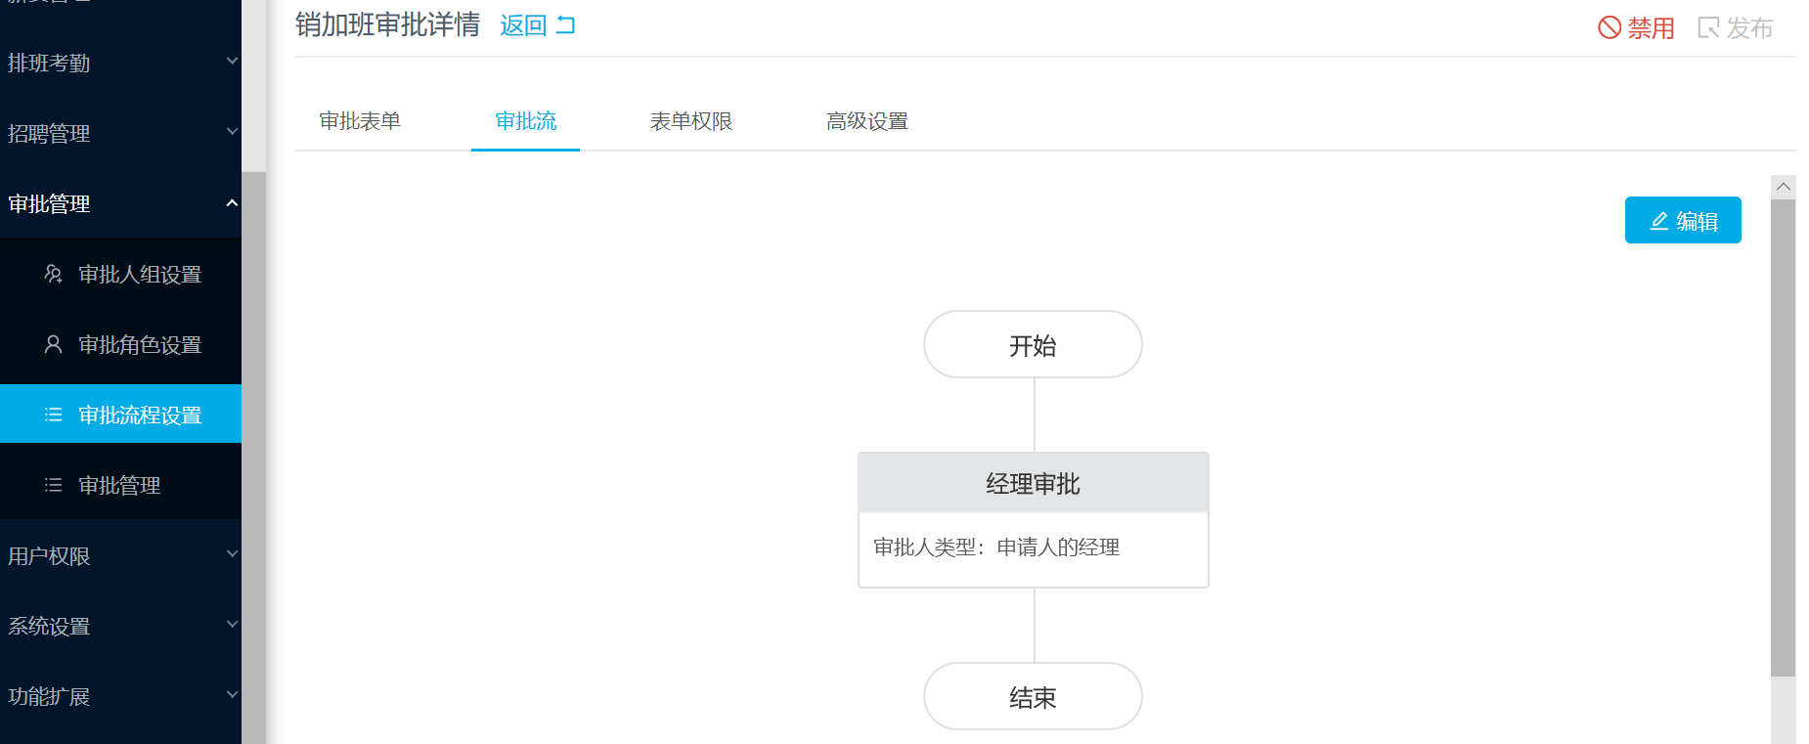1809x744 pixels.
Task: Expand the 系统设置 sidebar section
Action: (120, 626)
